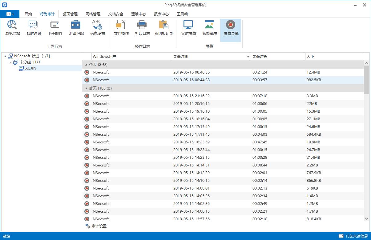Image resolution: width=371 pixels, height=240 pixels.
Task: Collapse the 昨天 (105 条) group
Action: point(86,88)
